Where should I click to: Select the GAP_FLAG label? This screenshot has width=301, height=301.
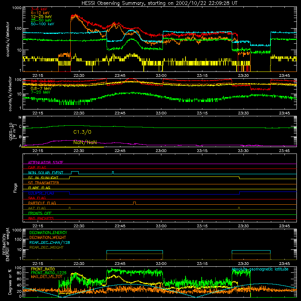(x=37, y=167)
